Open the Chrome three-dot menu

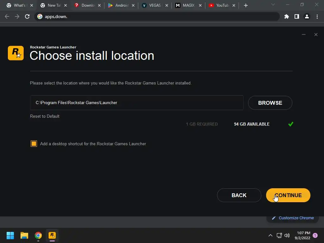317,16
